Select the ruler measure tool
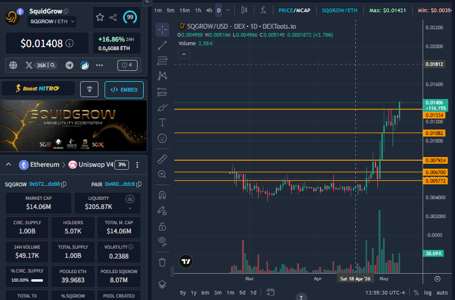This screenshot has width=455, height=300. 162,159
